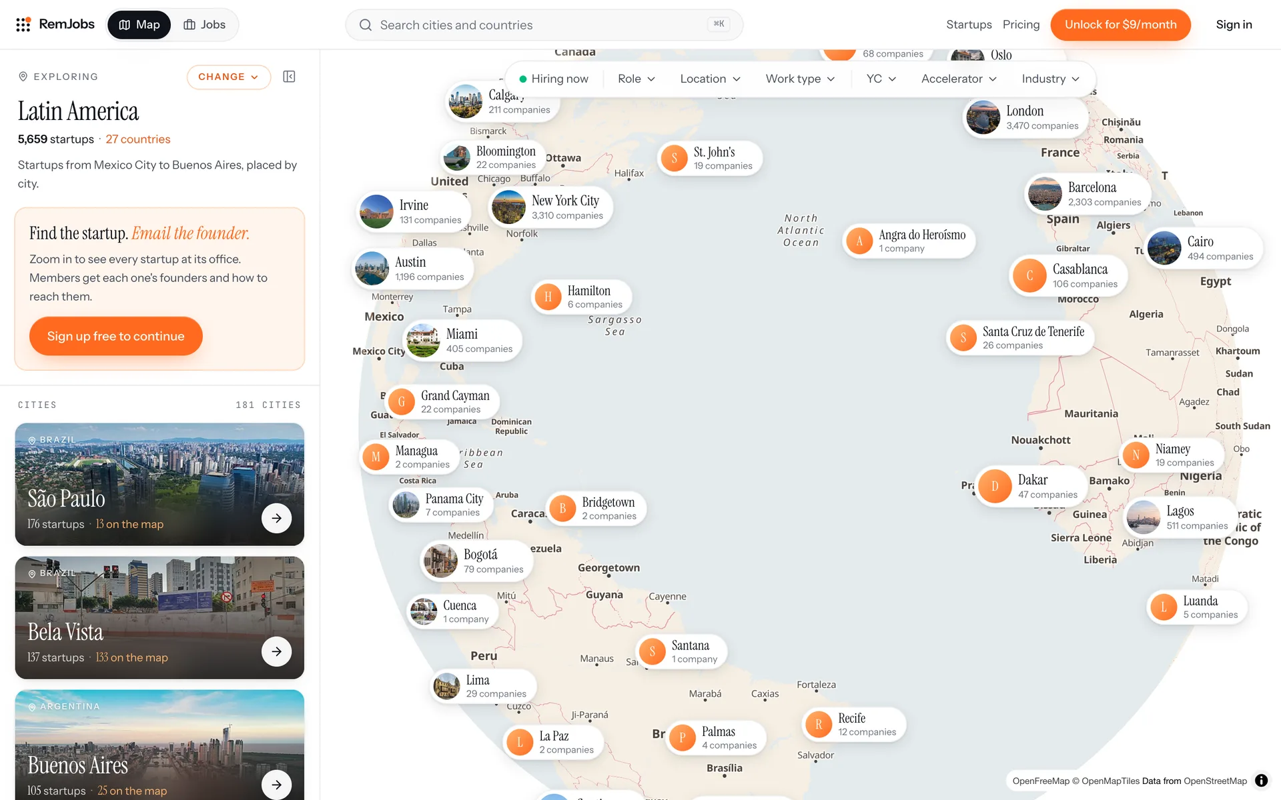1281x800 pixels.
Task: Select New York City map marker
Action: point(550,207)
